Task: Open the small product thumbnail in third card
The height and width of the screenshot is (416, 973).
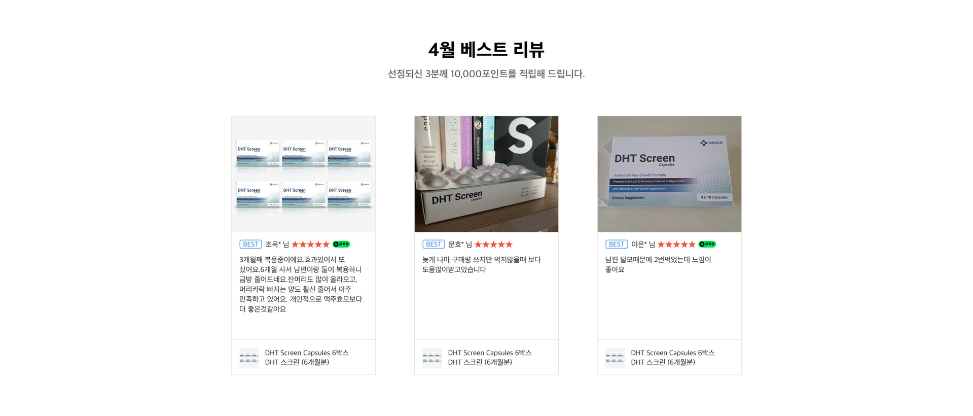Action: [615, 358]
